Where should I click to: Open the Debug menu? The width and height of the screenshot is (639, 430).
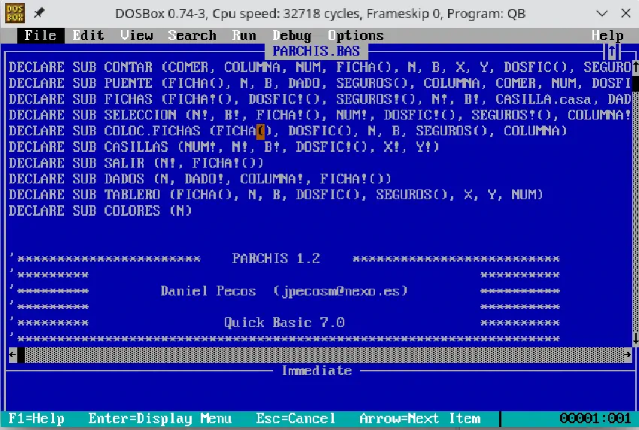point(292,35)
